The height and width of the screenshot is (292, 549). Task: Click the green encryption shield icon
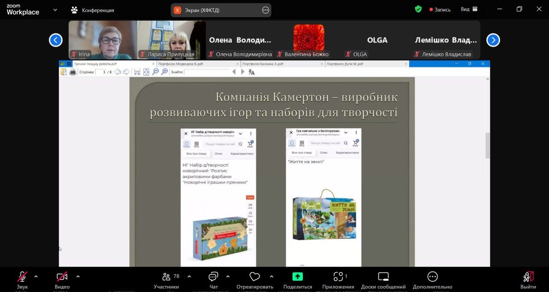tap(418, 9)
